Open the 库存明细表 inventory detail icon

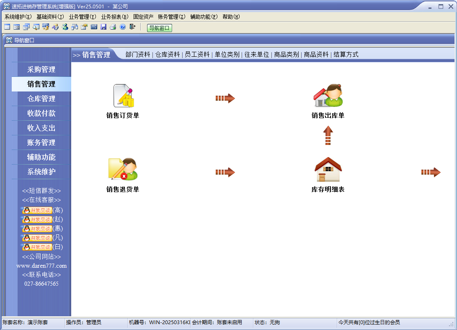tap(328, 169)
